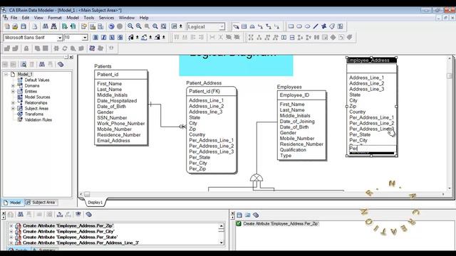Click the New model icon
456x256 pixels.
[x=7, y=26]
